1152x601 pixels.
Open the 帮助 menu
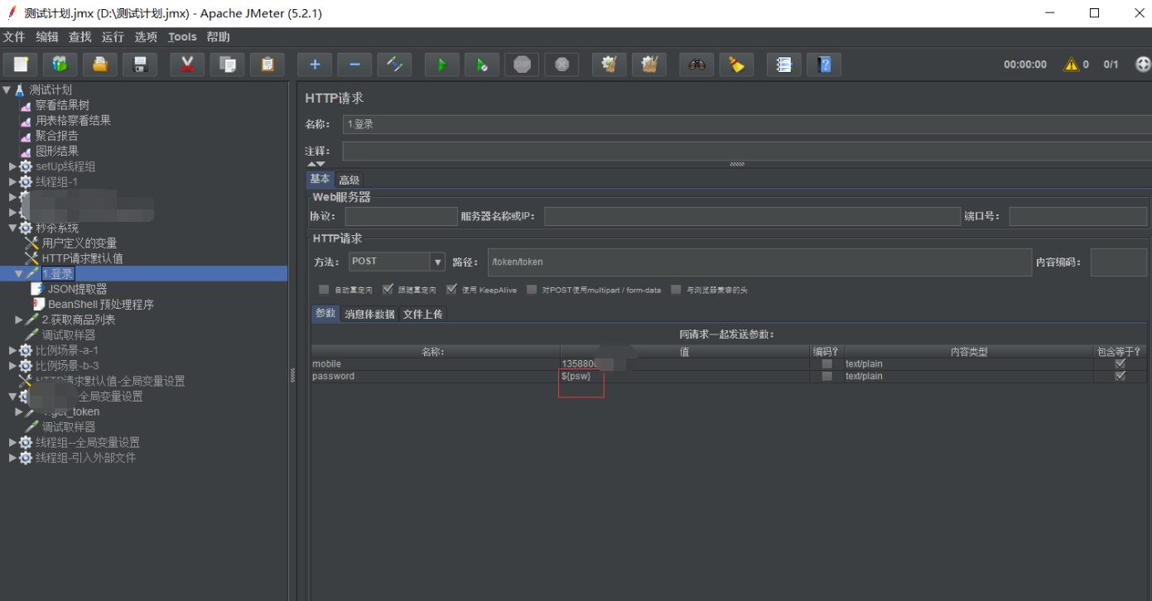[x=219, y=37]
